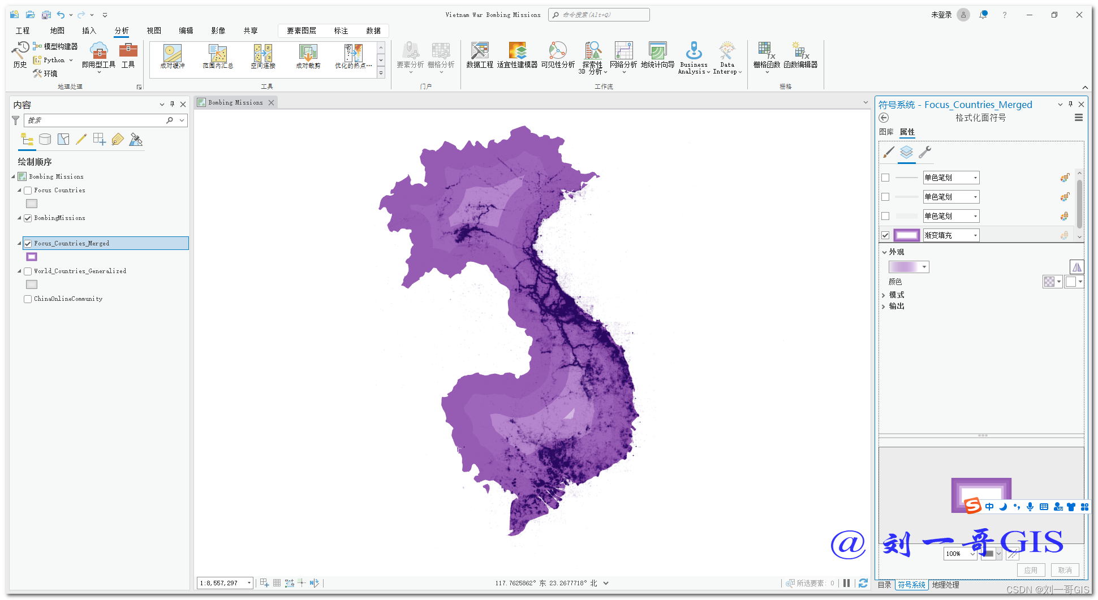Viewport: 1098px width, 600px height.
Task: Open the transparent start color picker
Action: [x=1052, y=282]
